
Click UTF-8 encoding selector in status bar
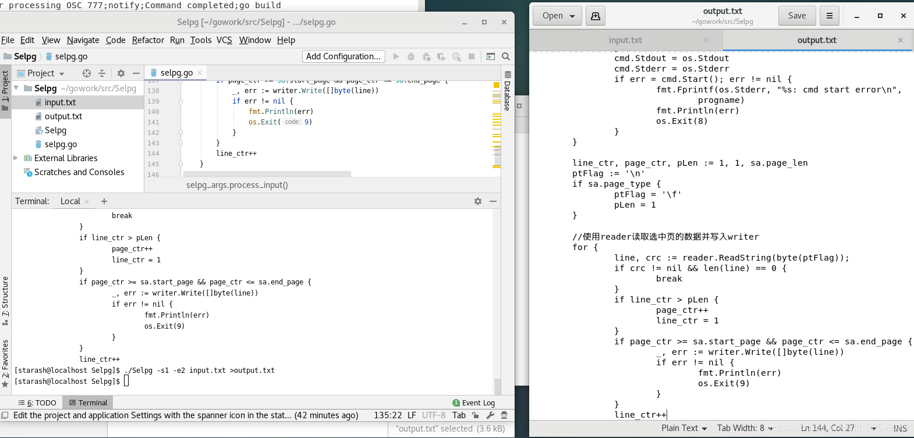[x=434, y=415]
